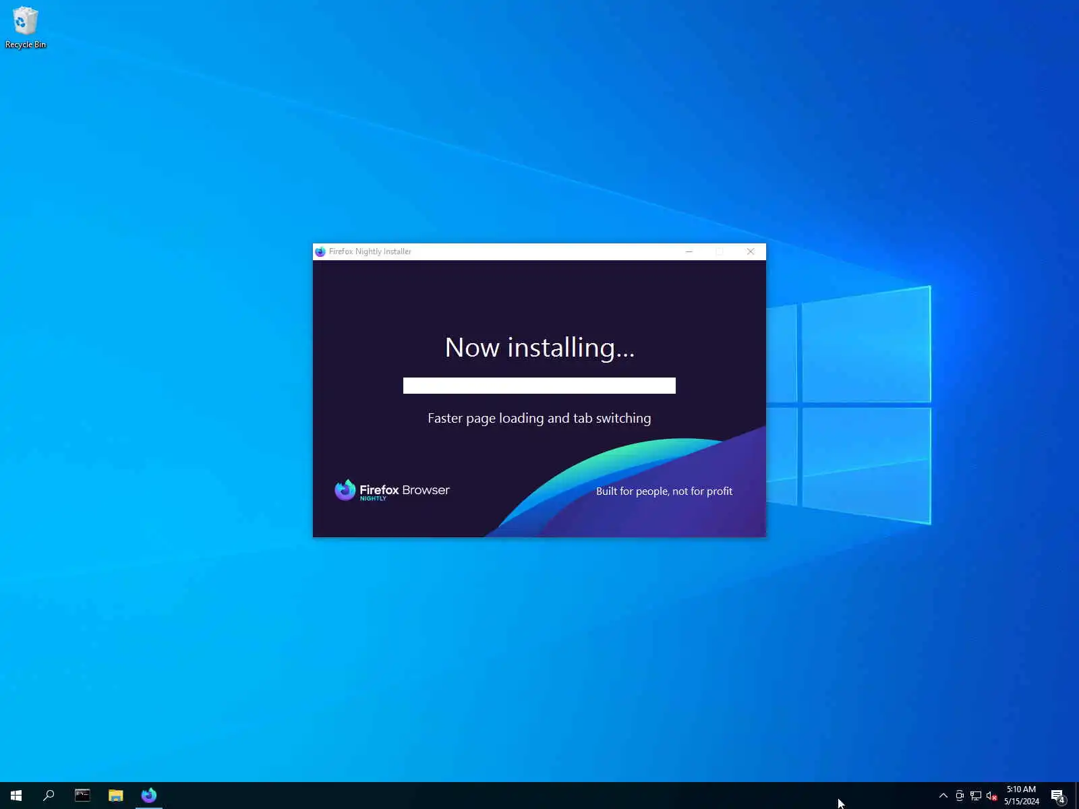Open the Windows Start menu
Image resolution: width=1079 pixels, height=809 pixels.
tap(16, 796)
